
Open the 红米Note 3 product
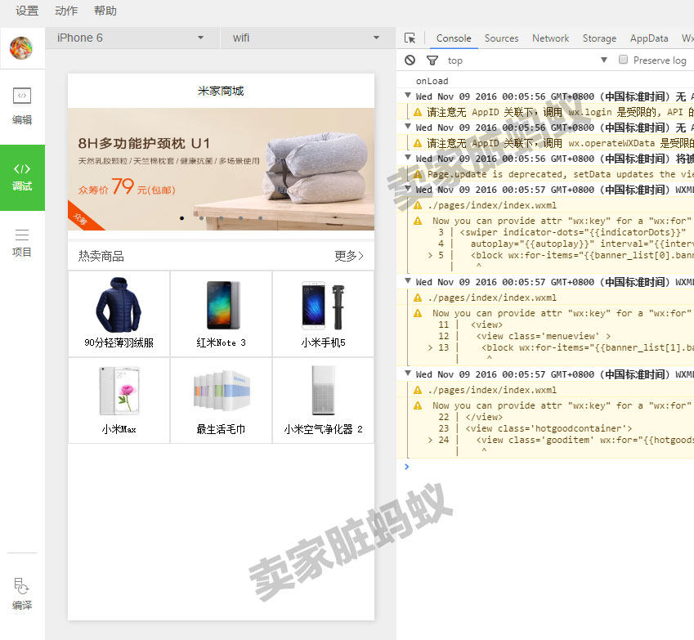pos(221,313)
